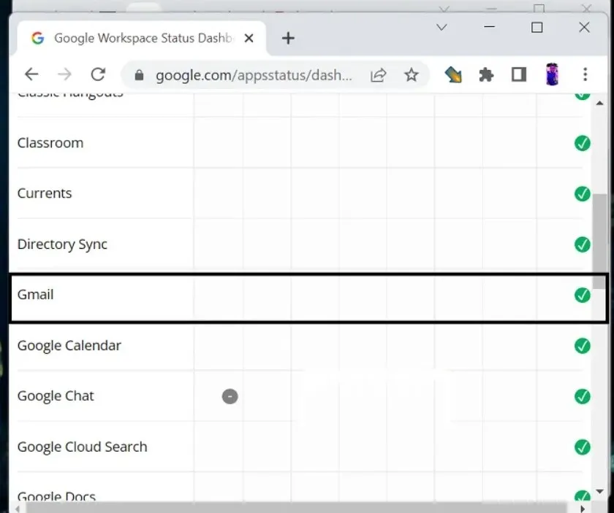
Task: Expand the tab search chevron
Action: 441,28
